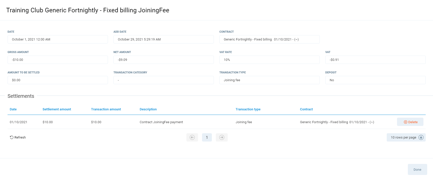Click the Transaction Category field

pos(164,80)
